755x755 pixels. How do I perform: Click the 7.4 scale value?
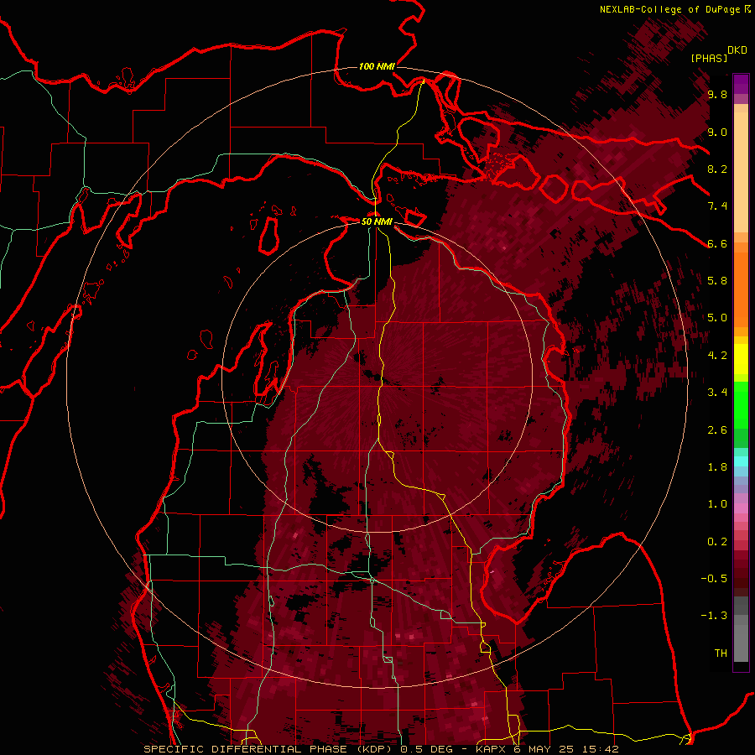click(717, 206)
